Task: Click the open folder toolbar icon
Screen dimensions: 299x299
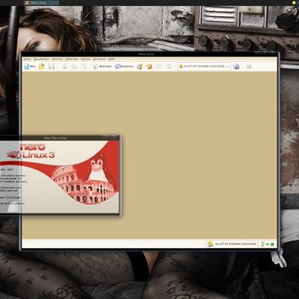Action: (42, 67)
